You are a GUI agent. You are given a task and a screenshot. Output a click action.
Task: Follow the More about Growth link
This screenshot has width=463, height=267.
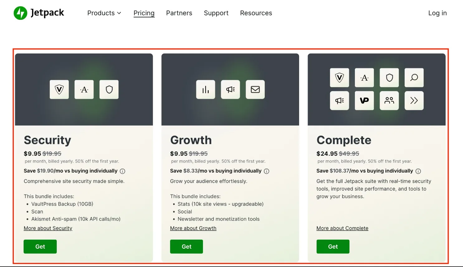coord(193,228)
